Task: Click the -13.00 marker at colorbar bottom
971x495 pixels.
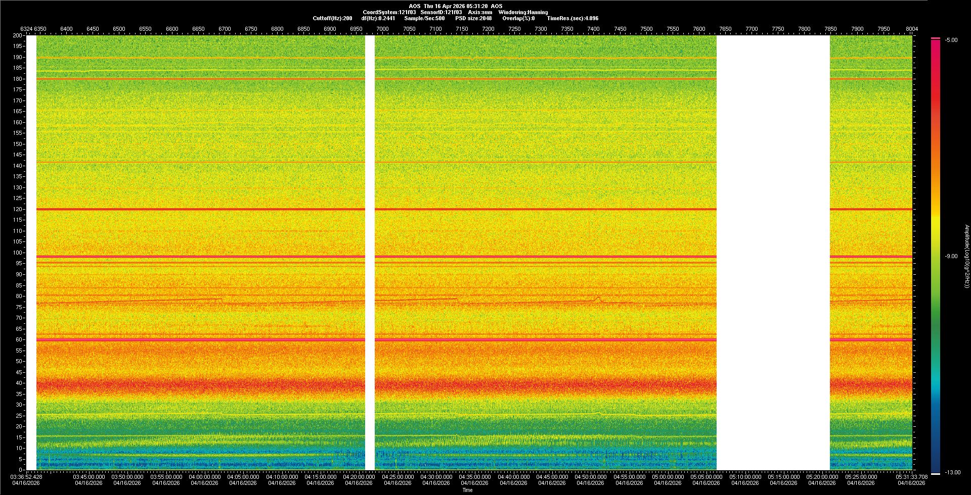Action: pos(953,472)
